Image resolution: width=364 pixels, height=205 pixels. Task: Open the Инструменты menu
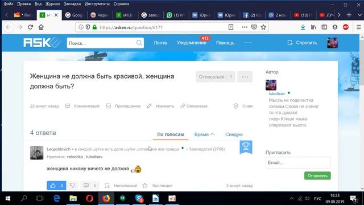[97, 4]
